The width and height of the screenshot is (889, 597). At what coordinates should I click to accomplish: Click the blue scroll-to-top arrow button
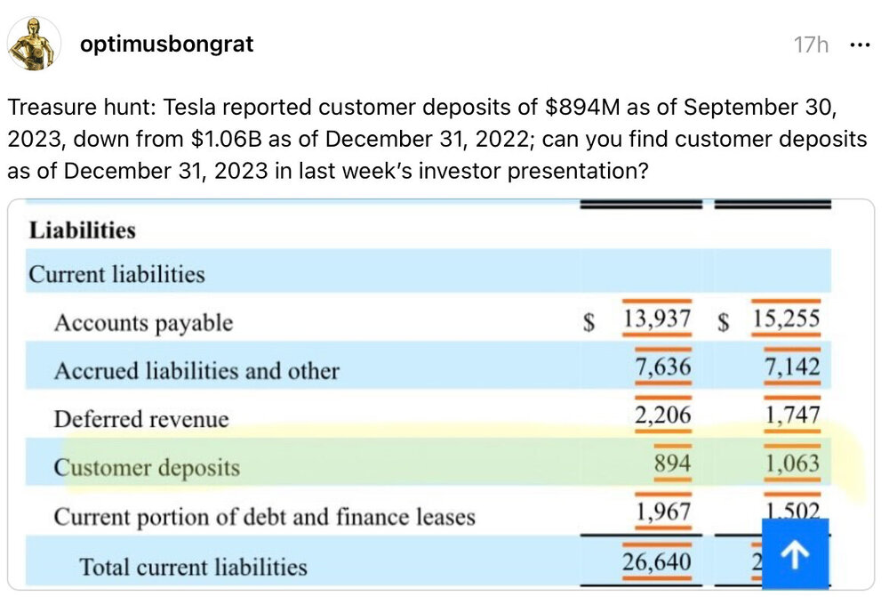pos(796,554)
